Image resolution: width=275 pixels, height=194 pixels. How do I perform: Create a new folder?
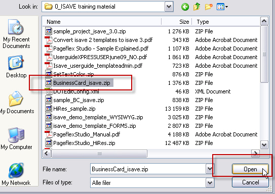coord(209,7)
